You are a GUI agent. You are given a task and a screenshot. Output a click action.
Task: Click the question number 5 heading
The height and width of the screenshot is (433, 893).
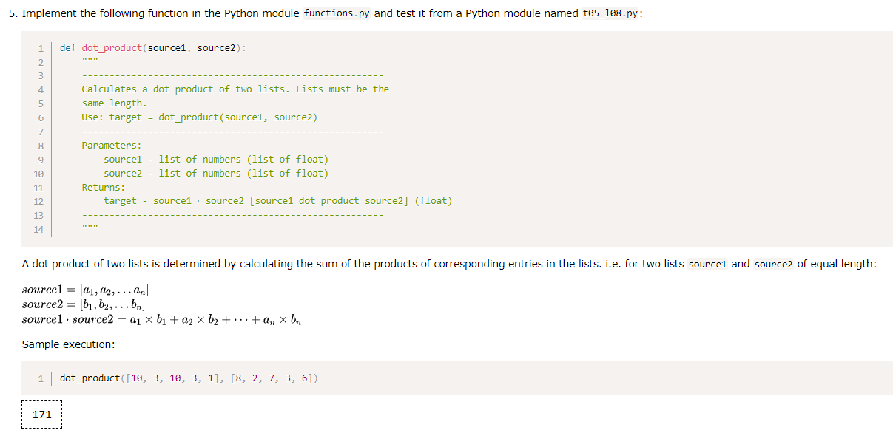click(25, 13)
